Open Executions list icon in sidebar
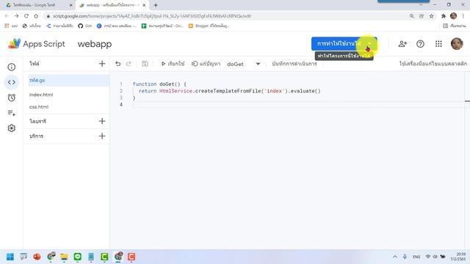Viewport: 470px width, 264px height. click(x=12, y=113)
